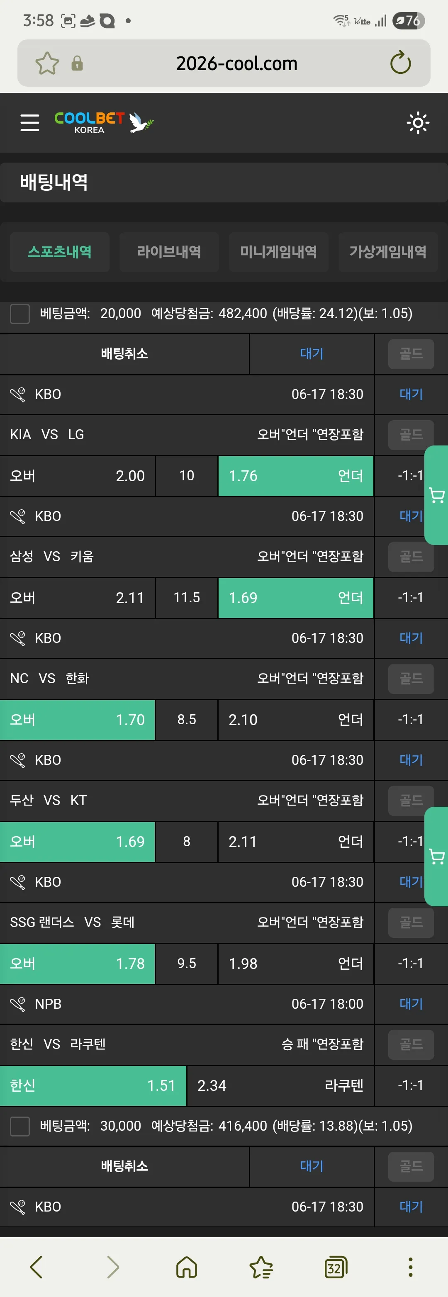The width and height of the screenshot is (448, 1297).
Task: Bookmark the page with the star icon
Action: (47, 63)
